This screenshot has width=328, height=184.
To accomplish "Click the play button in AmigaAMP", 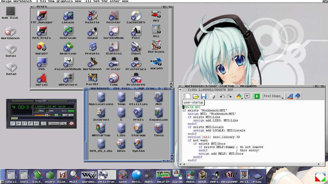I will pyautogui.click(x=19, y=123).
